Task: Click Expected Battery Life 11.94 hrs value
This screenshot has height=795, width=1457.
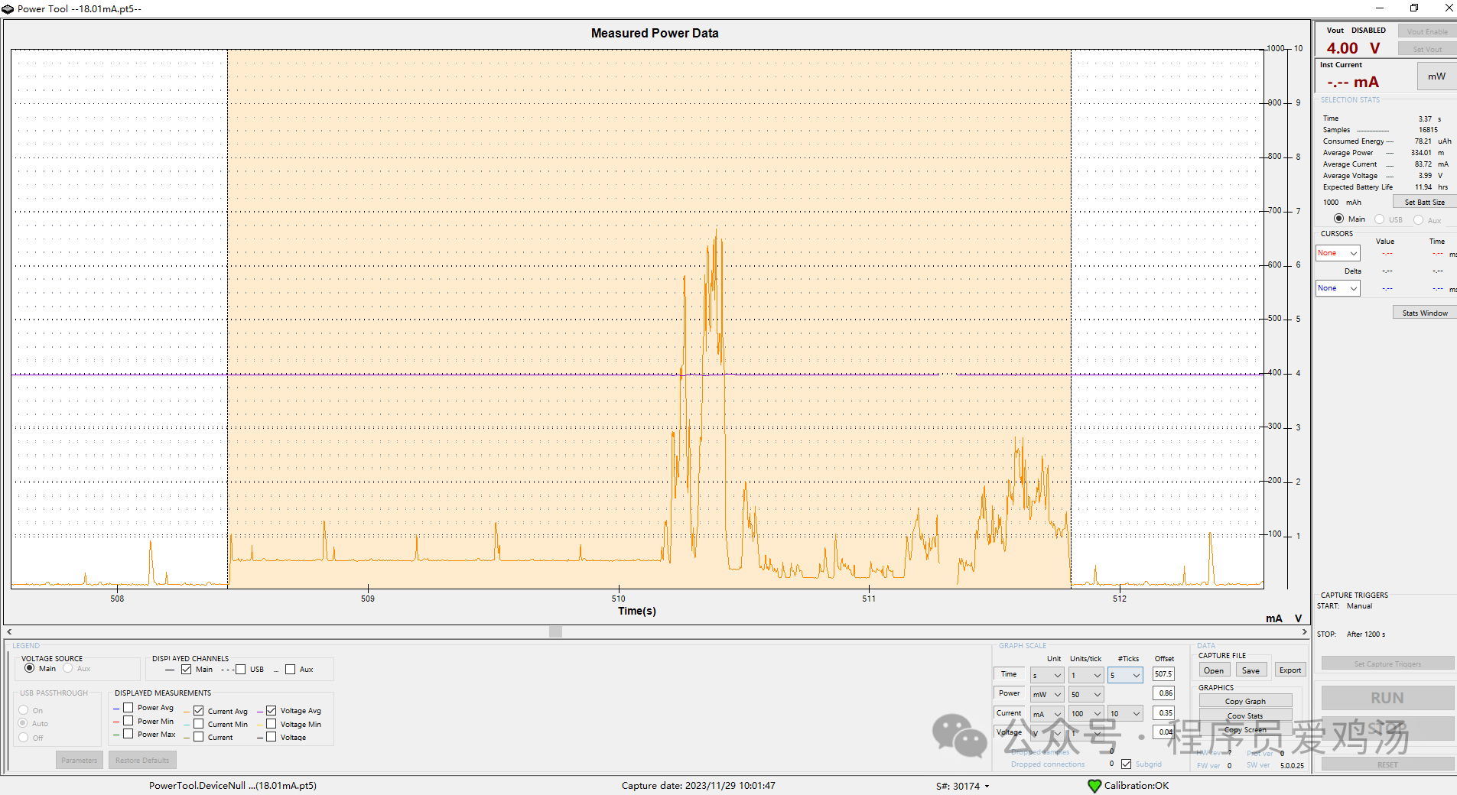Action: pyautogui.click(x=1423, y=187)
